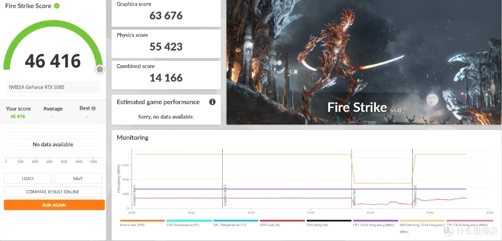Open the Estimated game performance info icon

pyautogui.click(x=212, y=102)
